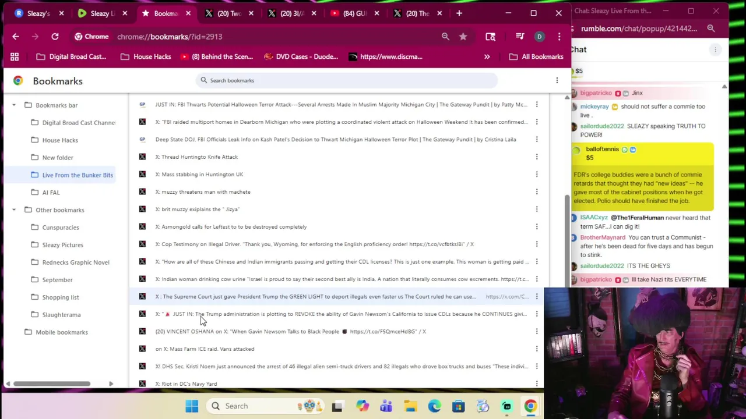This screenshot has width=746, height=419.
Task: Select 'AI FAL' folder in sidebar
Action: click(x=45, y=192)
